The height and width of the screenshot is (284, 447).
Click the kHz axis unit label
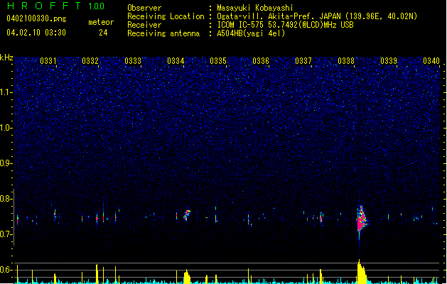(x=6, y=58)
